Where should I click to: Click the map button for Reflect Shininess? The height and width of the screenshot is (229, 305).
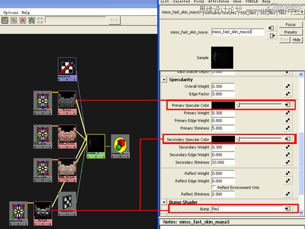(288, 194)
